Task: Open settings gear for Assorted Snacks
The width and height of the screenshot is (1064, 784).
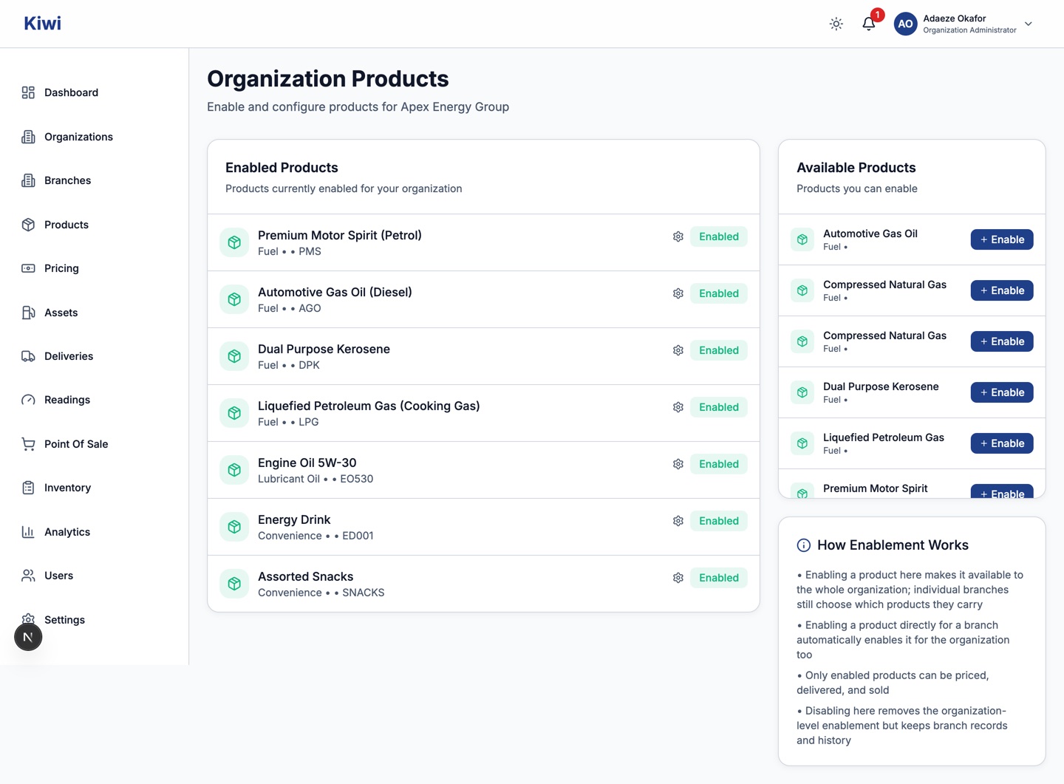Action: pos(678,578)
